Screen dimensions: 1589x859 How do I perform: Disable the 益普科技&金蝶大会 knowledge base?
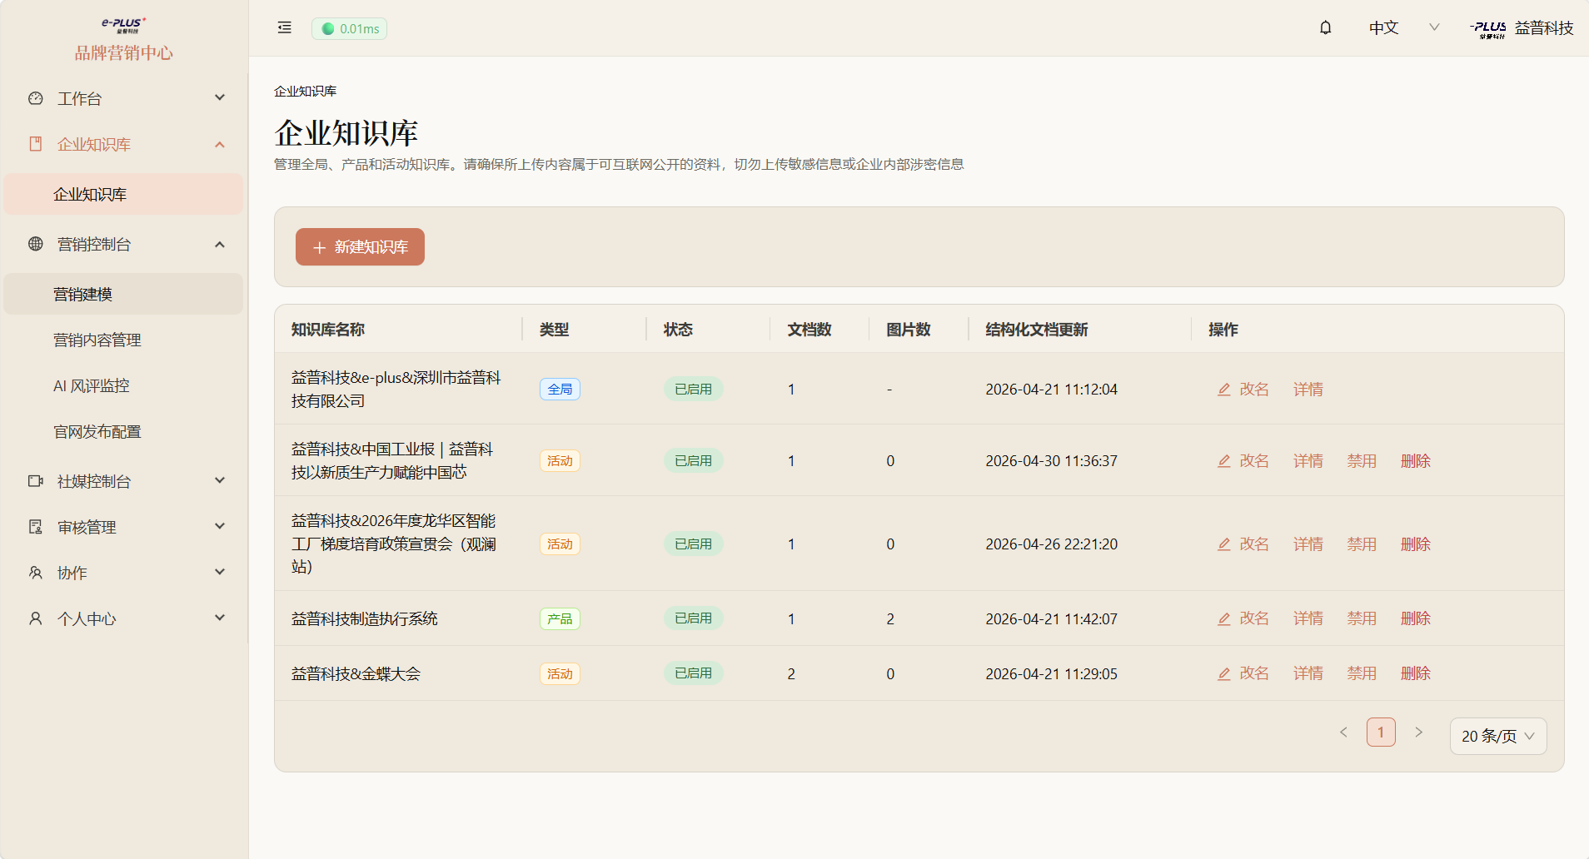1362,673
